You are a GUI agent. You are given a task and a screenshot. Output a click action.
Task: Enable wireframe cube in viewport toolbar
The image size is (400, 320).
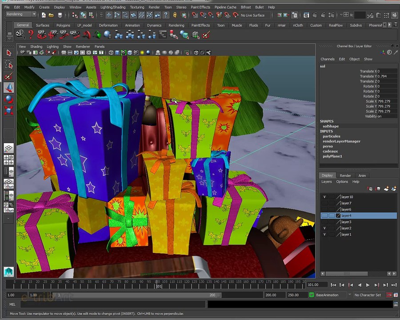(111, 53)
